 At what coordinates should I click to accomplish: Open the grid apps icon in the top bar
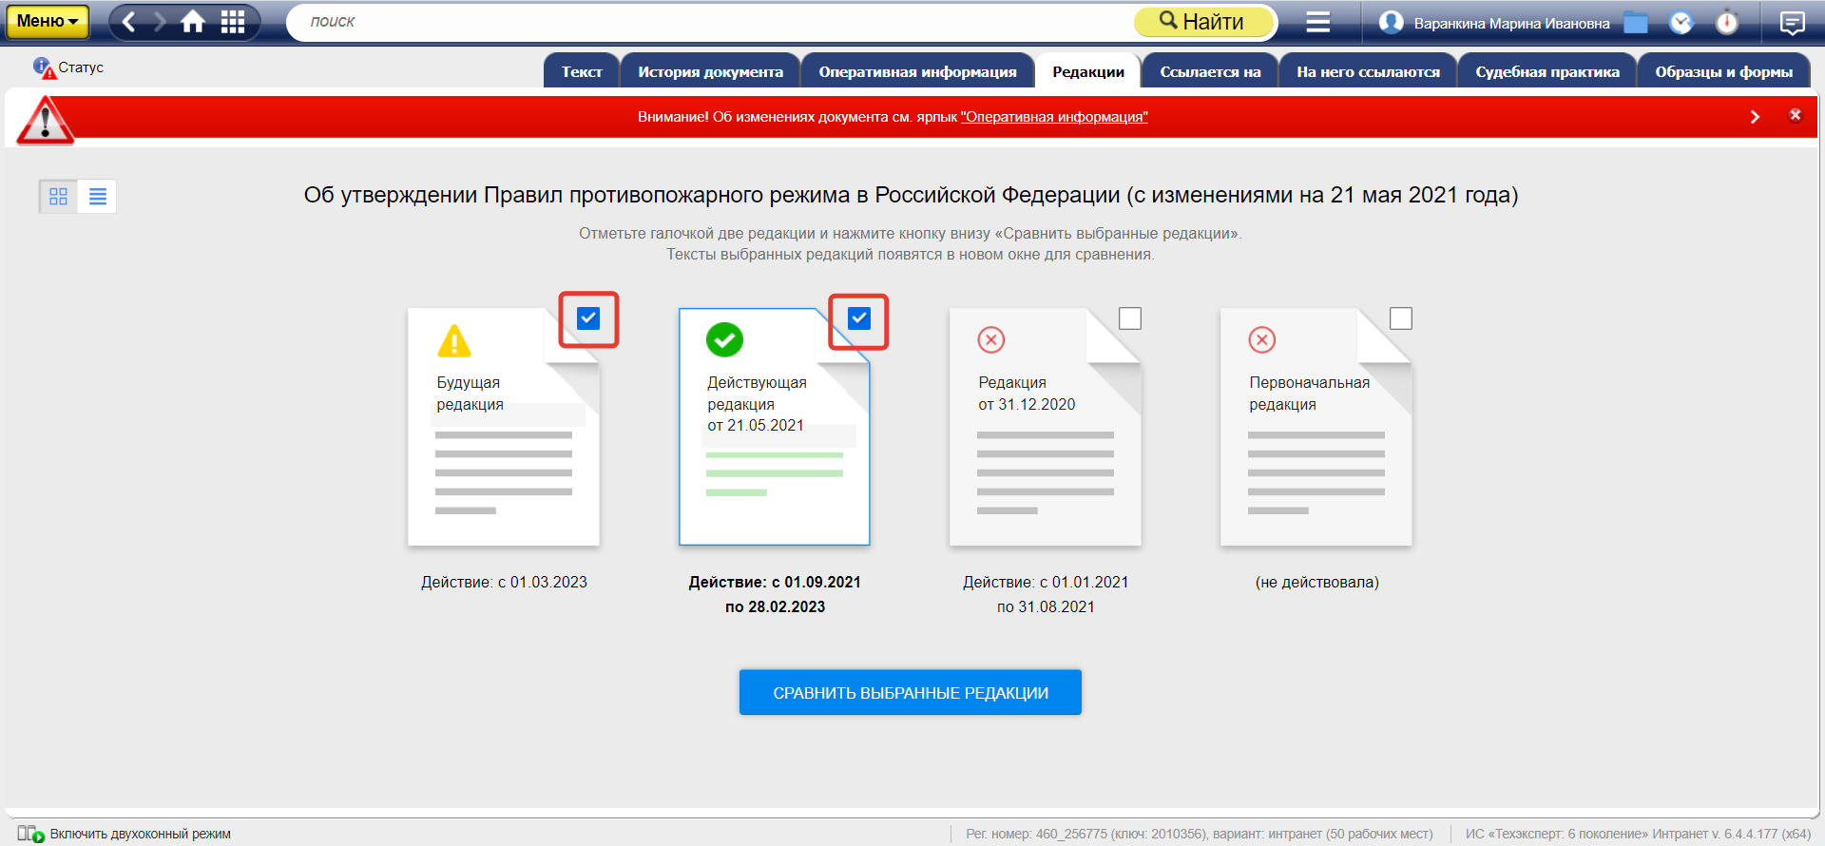point(233,22)
